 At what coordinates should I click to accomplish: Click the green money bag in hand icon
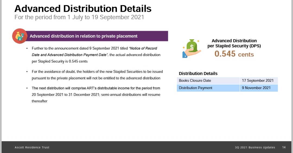192,48
